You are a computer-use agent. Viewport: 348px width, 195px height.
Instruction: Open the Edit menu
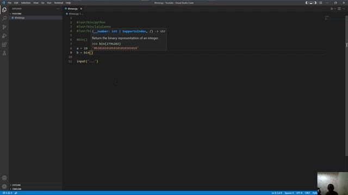coord(16,3)
